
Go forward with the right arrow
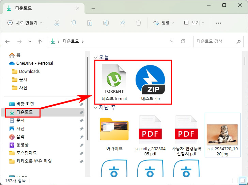click(x=19, y=42)
